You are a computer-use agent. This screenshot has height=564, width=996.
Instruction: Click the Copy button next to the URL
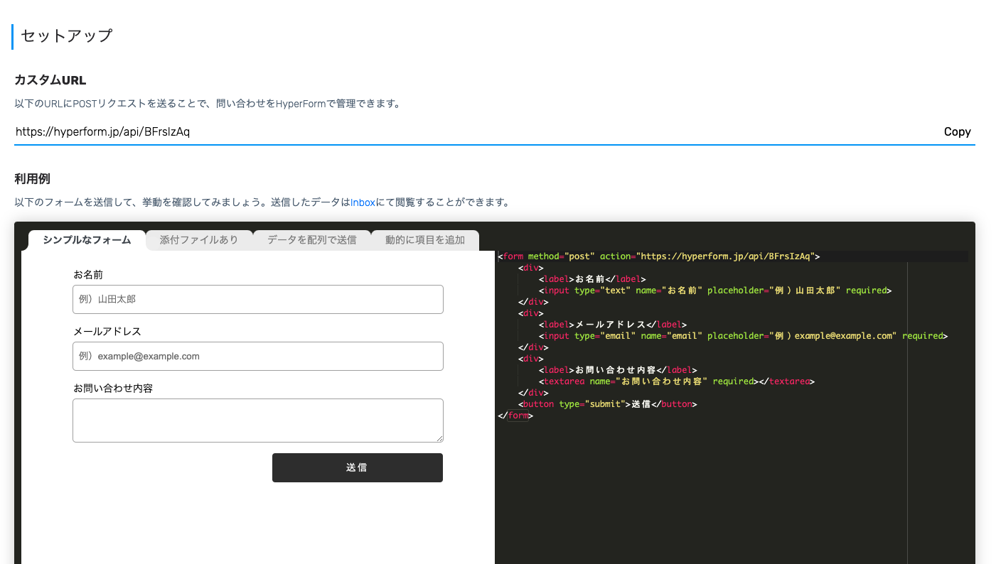pyautogui.click(x=957, y=132)
